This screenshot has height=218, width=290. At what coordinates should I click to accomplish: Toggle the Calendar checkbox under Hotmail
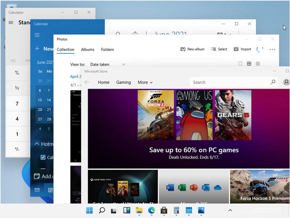[x=43, y=157]
